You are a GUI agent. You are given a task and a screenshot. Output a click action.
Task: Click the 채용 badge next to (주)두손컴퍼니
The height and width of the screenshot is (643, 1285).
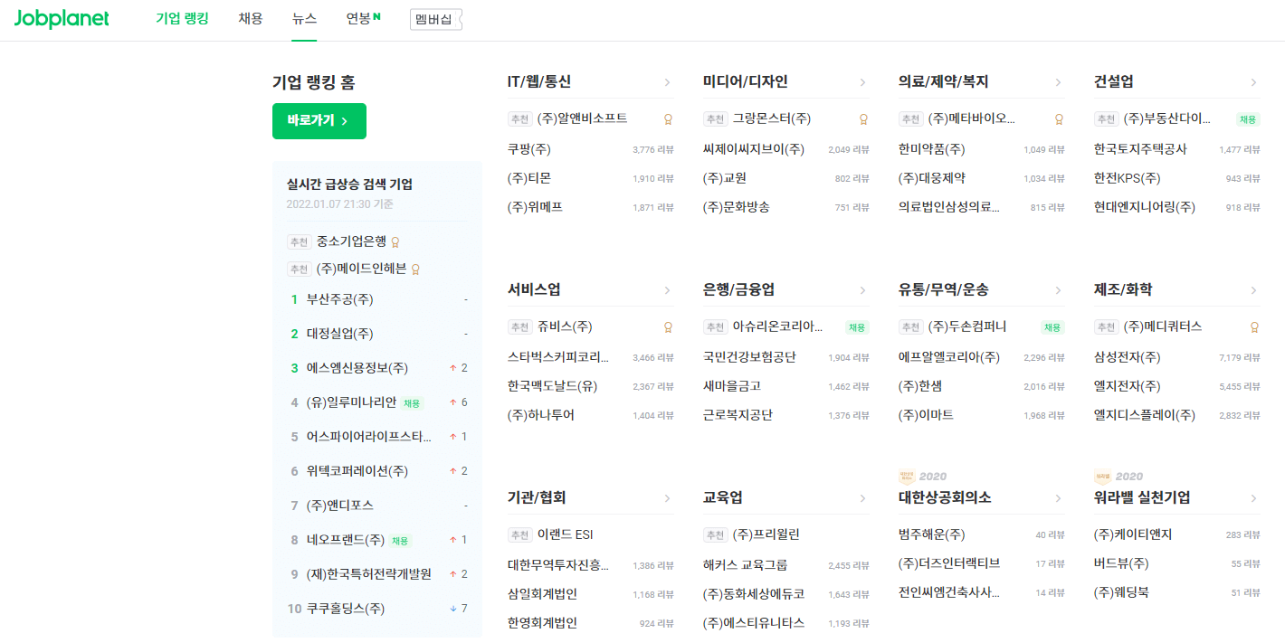click(1052, 326)
